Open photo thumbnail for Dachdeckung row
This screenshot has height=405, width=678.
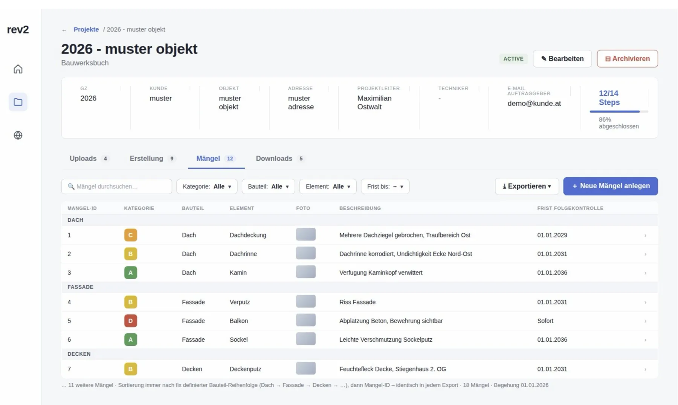[305, 234]
